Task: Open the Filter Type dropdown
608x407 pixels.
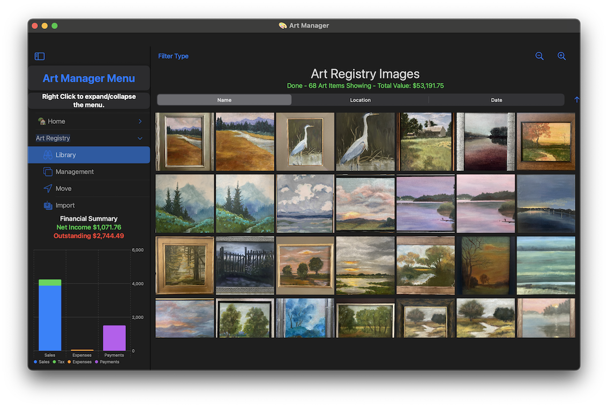Action: [x=173, y=56]
